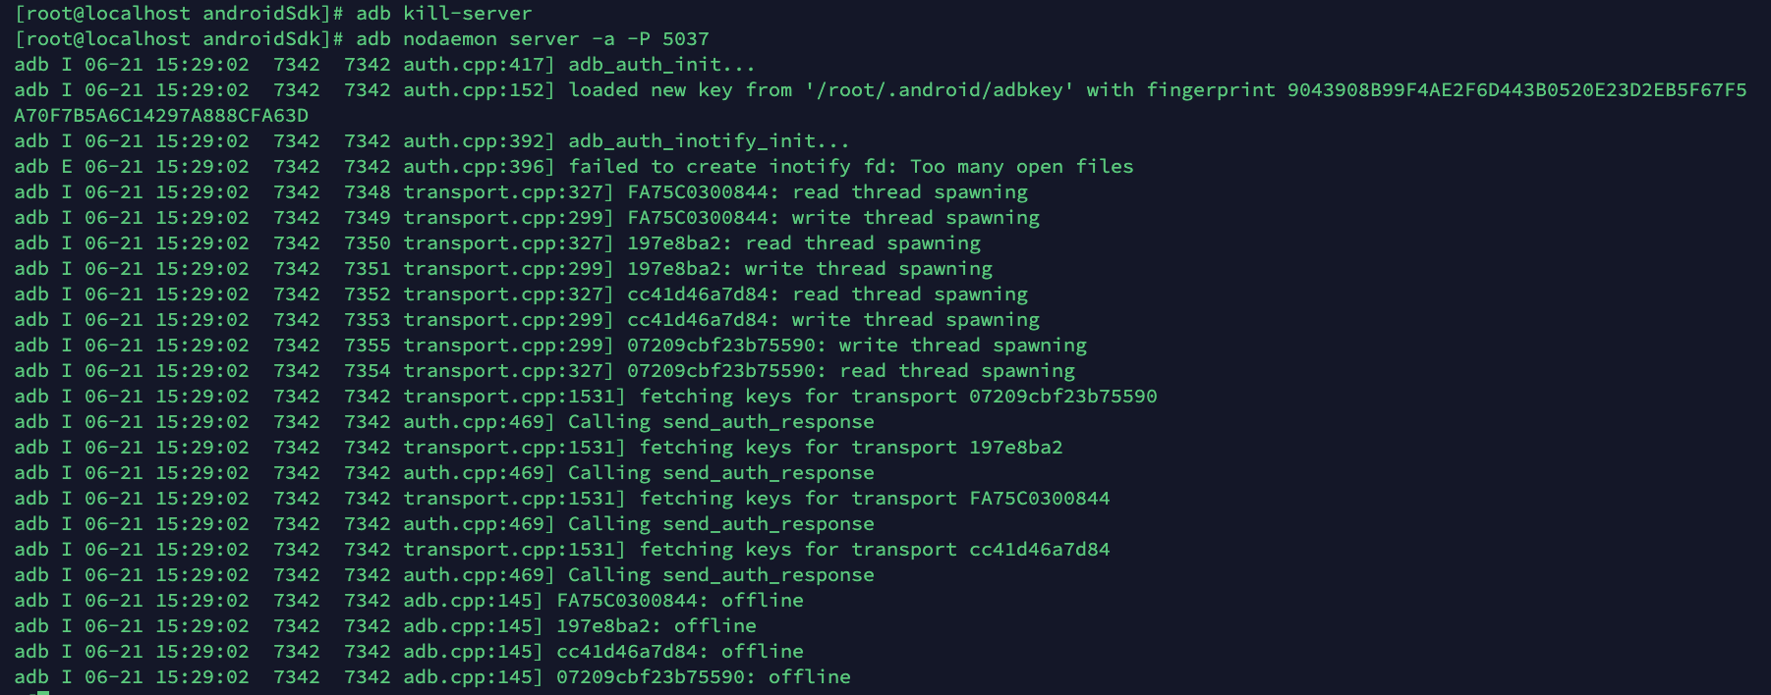1771x695 pixels.
Task: Click the wrapped fingerprint text "A70F7B5A6C14297A888CFA63D"
Action: pos(161,116)
